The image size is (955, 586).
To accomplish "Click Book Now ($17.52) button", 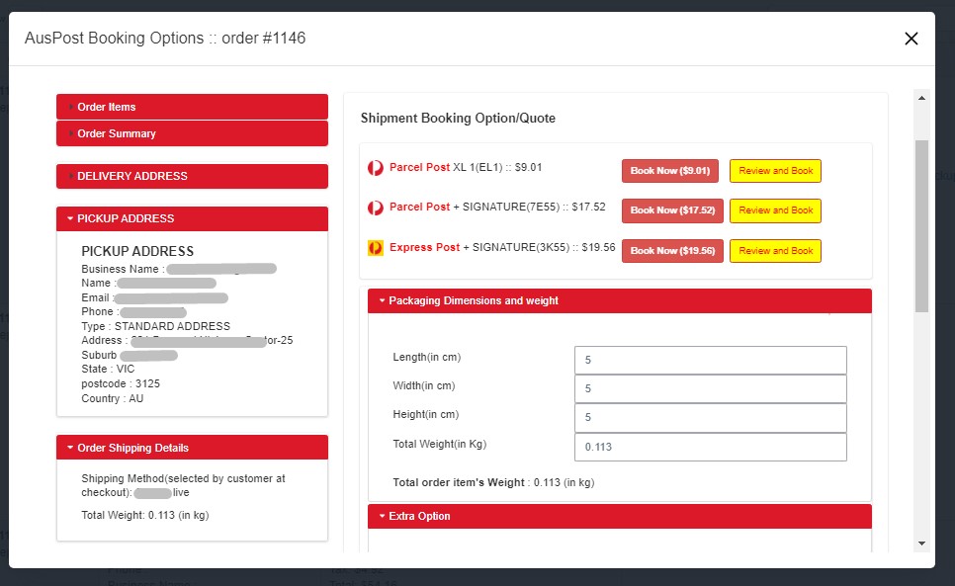I will coord(672,210).
